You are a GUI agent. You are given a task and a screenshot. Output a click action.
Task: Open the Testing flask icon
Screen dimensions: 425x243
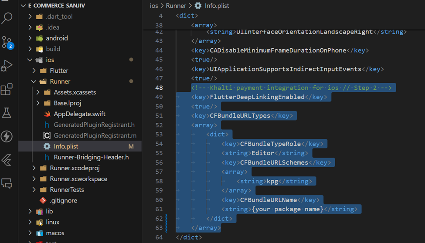coord(7,113)
